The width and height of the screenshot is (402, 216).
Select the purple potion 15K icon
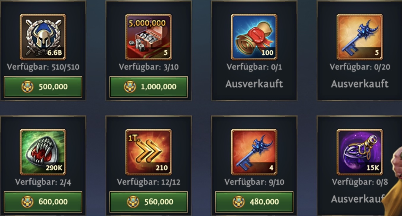(x=360, y=152)
